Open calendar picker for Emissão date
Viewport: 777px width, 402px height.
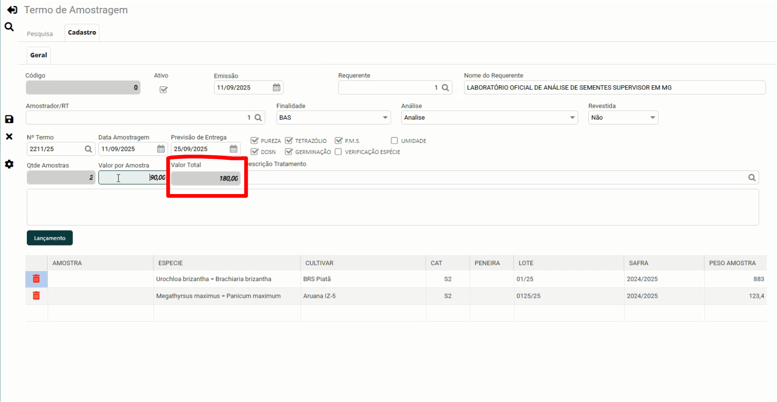point(277,88)
